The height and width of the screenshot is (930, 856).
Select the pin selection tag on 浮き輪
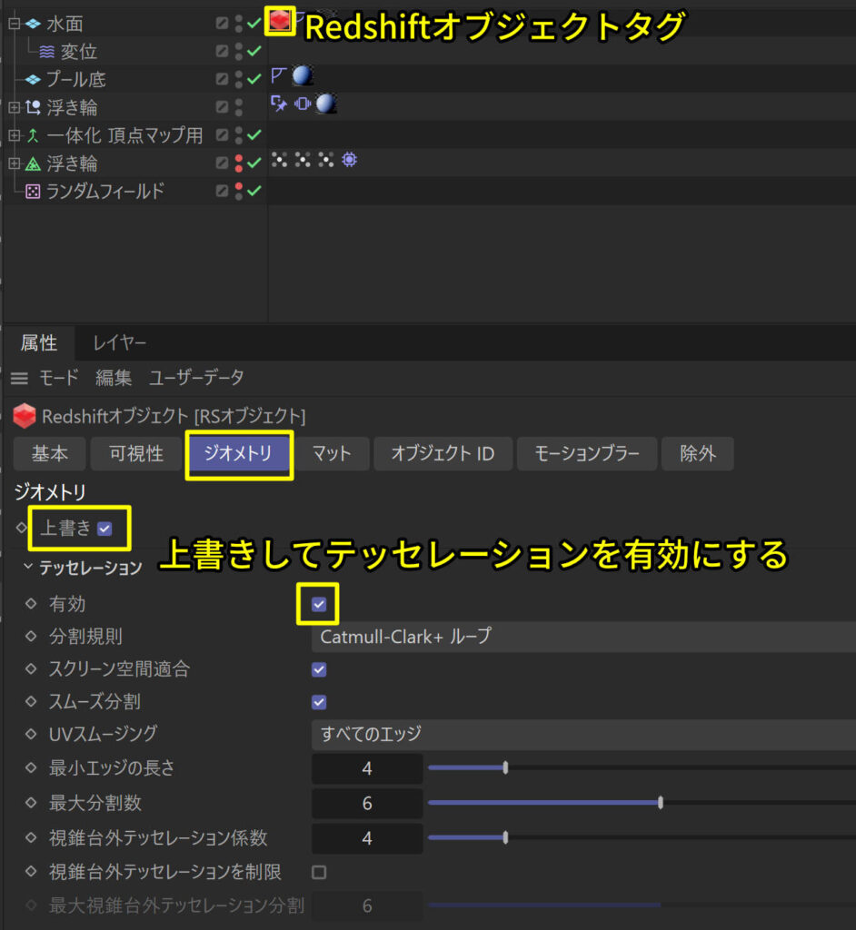point(278,104)
